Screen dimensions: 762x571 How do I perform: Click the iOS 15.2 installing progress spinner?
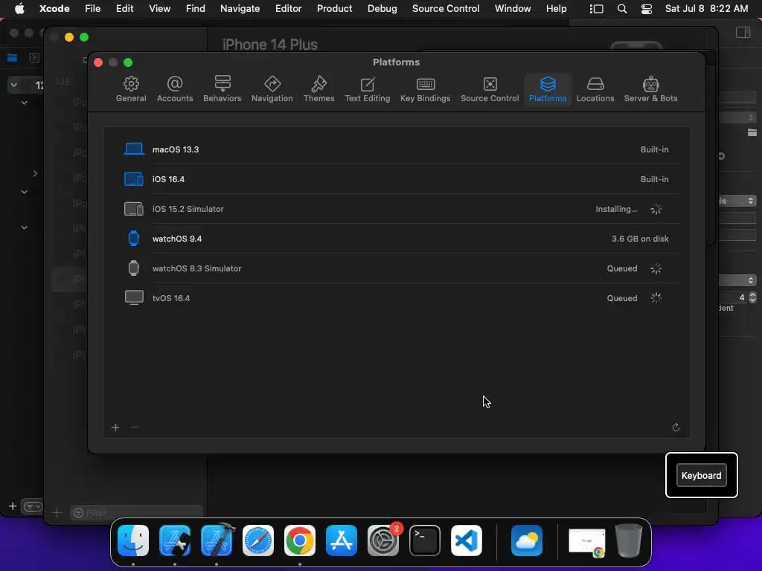click(x=656, y=209)
